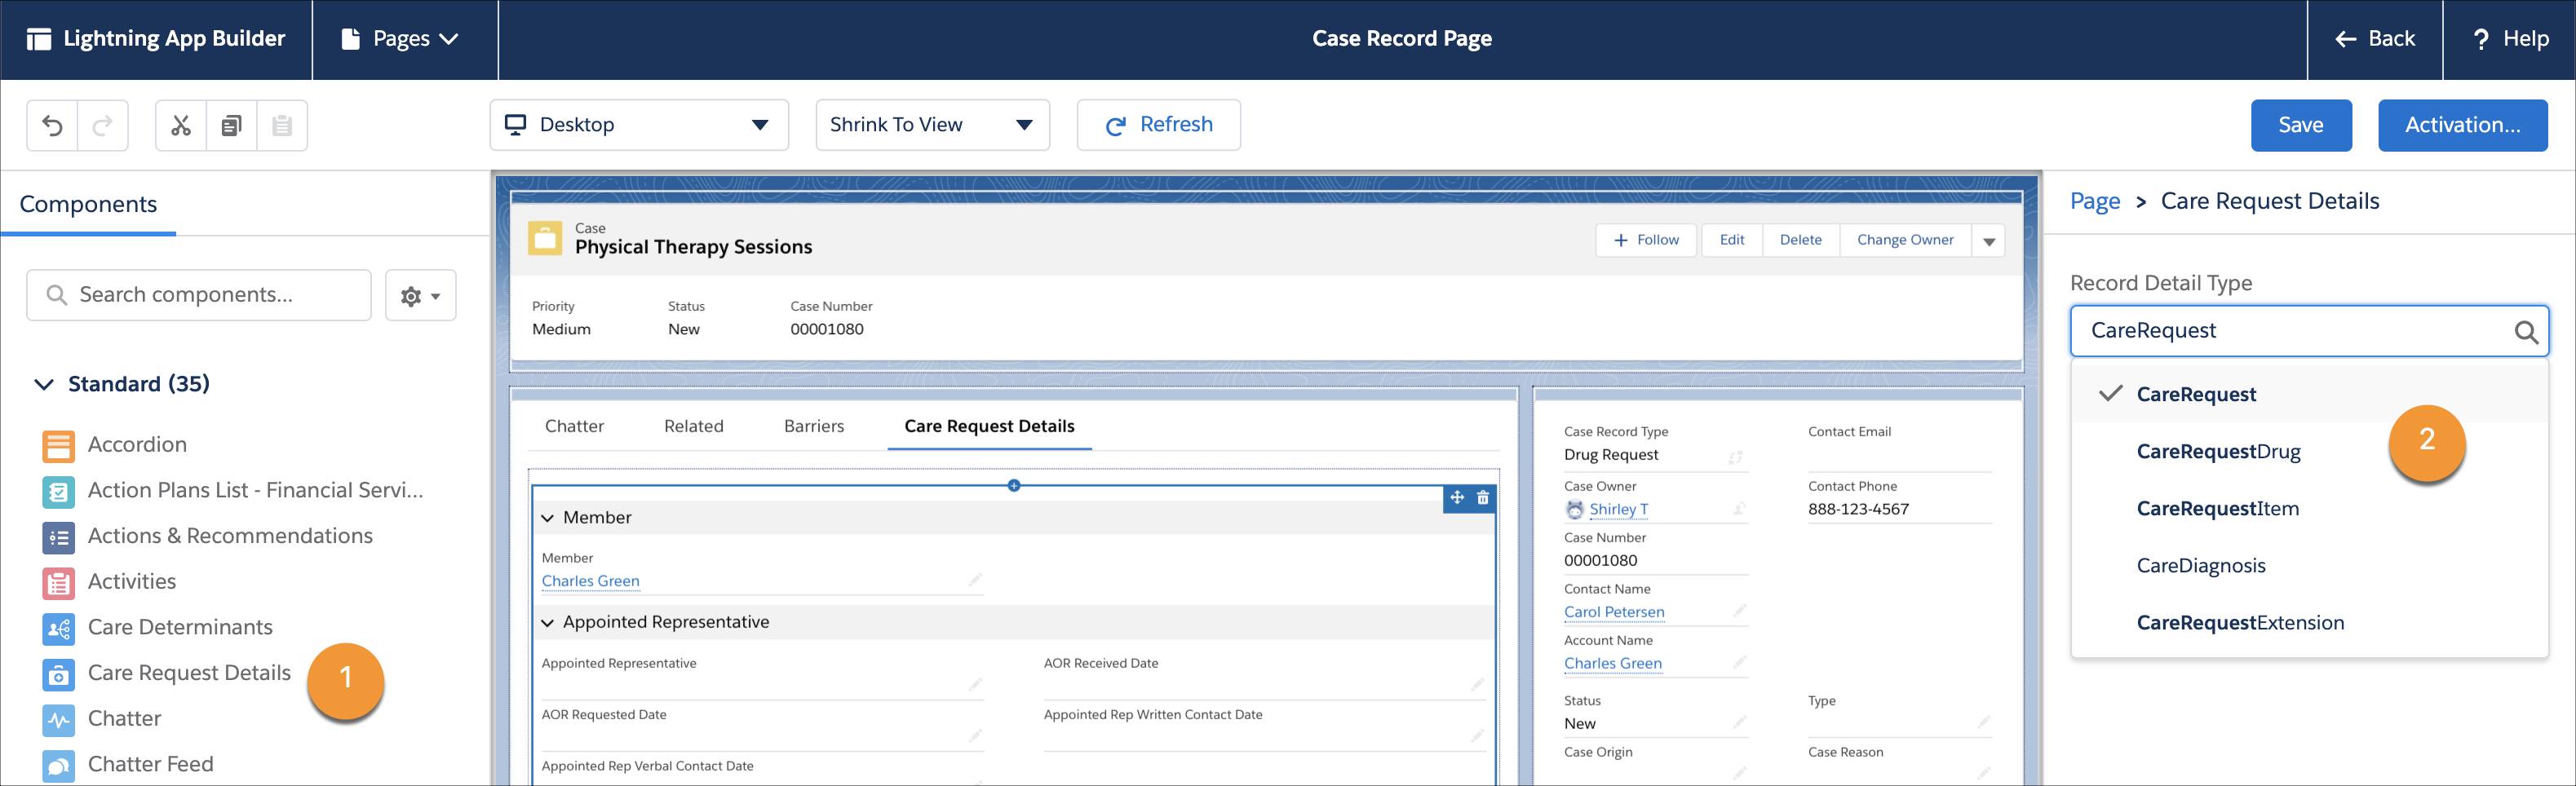Click the Save button
Image resolution: width=2576 pixels, height=786 pixels.
[x=2300, y=124]
